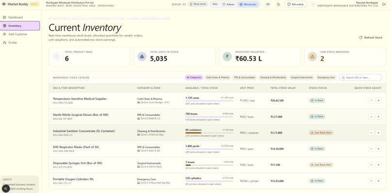Decrease stock for Temperature-Sensitive Medical Supplies
Viewport: 391px width, 193px height.
(x=371, y=100)
